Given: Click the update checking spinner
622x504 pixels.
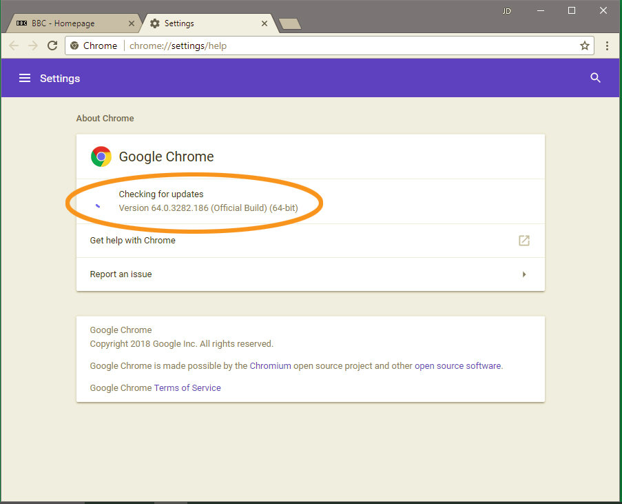Looking at the screenshot, I should point(98,205).
